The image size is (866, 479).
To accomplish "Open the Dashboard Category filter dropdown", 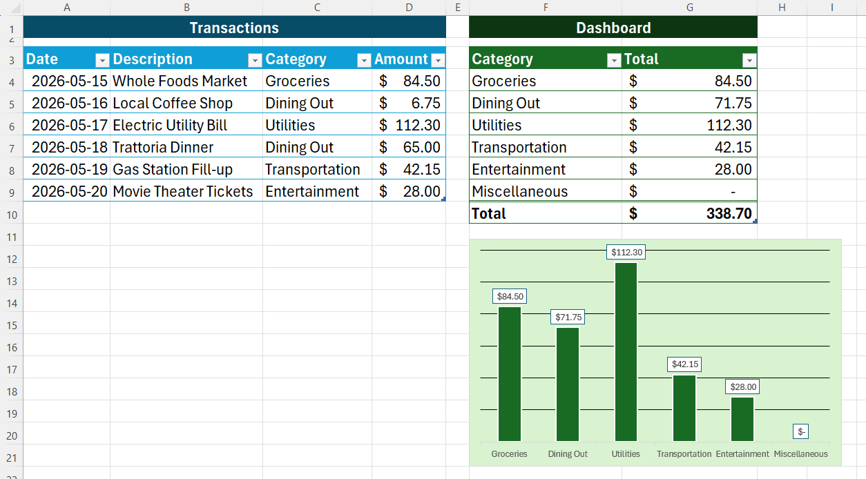I will 614,60.
